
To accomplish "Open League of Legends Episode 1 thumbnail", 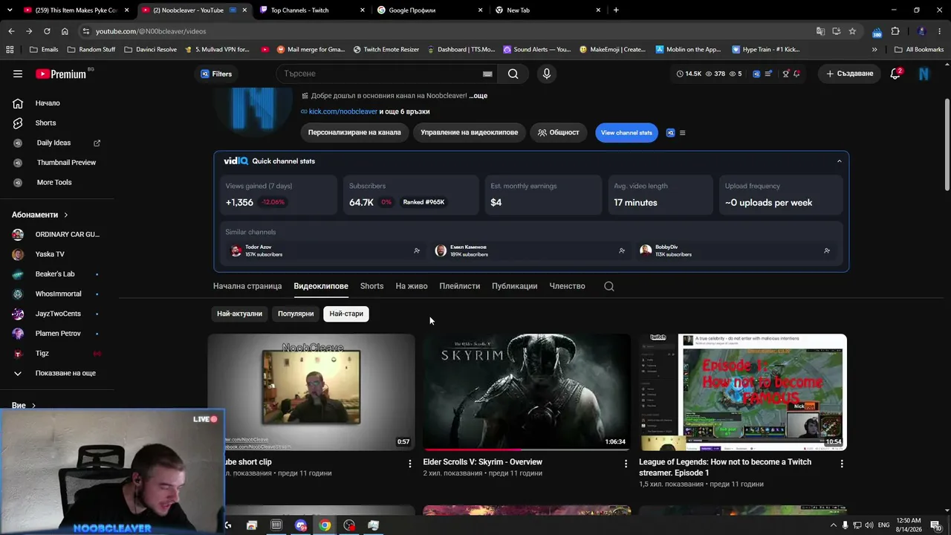I will [x=743, y=392].
